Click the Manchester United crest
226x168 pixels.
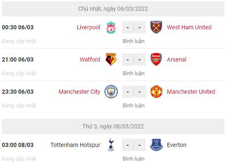[156, 91]
